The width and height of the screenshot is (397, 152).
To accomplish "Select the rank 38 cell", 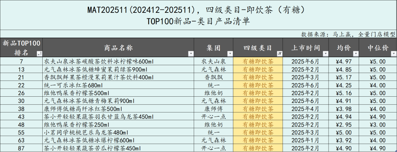I will (x=21, y=109).
